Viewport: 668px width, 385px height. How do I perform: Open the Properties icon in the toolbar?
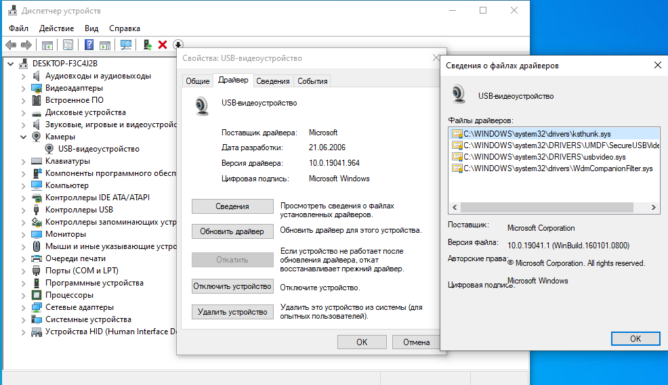pyautogui.click(x=68, y=45)
